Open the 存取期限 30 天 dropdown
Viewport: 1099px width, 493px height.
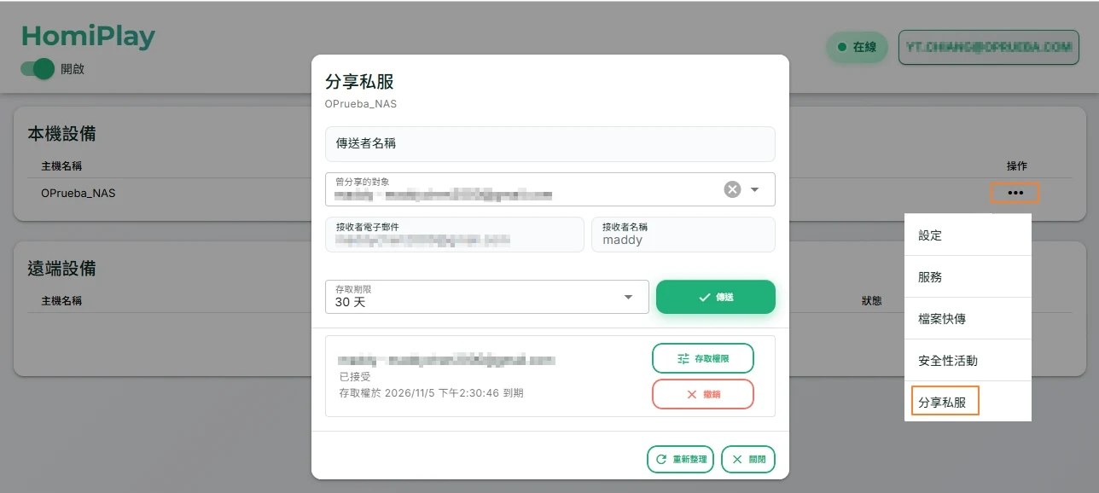pyautogui.click(x=487, y=297)
